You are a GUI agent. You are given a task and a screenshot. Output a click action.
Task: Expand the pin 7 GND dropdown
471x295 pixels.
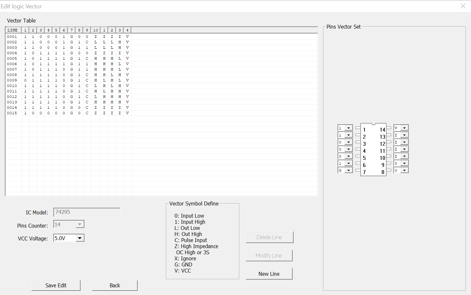348,170
